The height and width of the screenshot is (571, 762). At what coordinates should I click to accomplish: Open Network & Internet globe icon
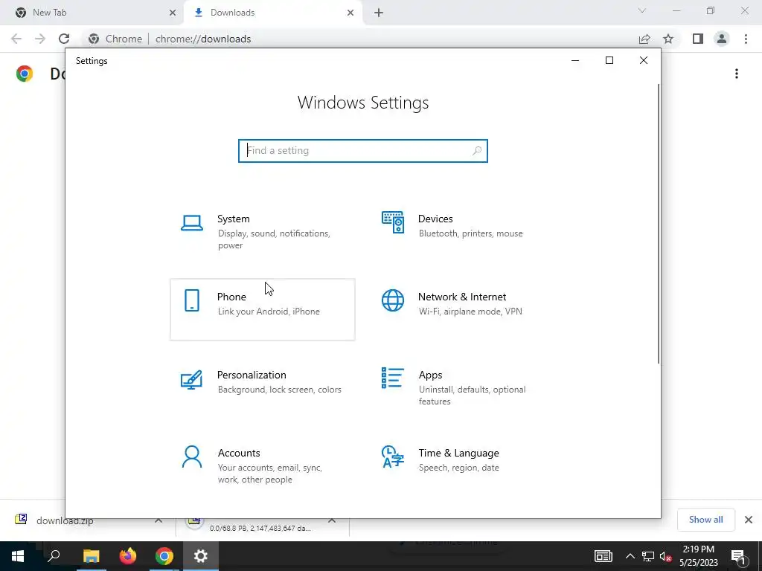(393, 300)
